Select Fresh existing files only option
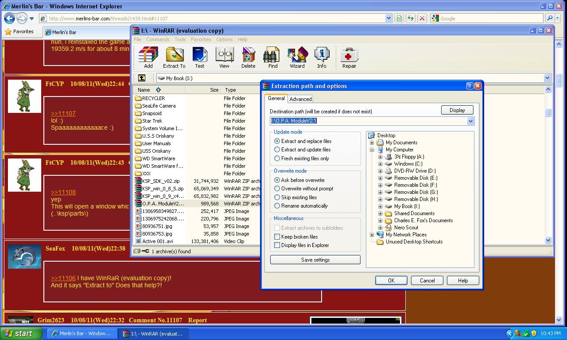This screenshot has height=340, width=567. click(x=302, y=158)
